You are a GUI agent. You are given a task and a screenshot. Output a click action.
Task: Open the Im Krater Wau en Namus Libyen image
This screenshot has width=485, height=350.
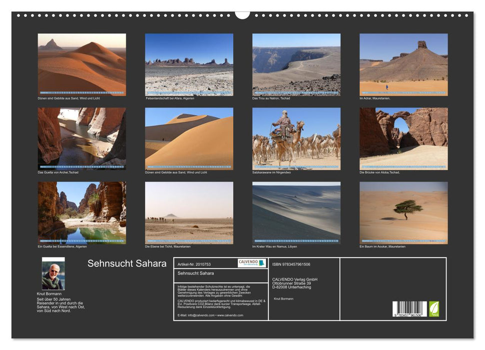coord(295,213)
